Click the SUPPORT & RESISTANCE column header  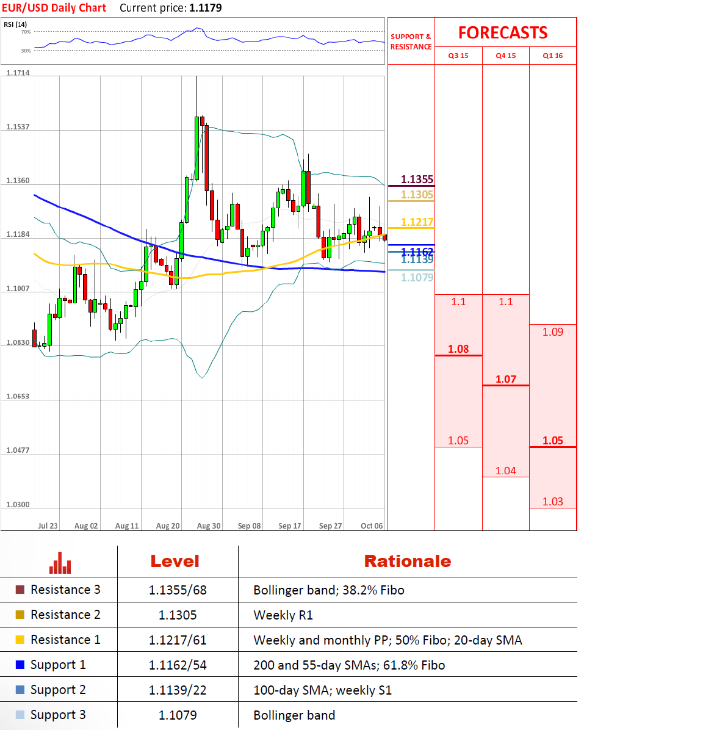[x=411, y=42]
